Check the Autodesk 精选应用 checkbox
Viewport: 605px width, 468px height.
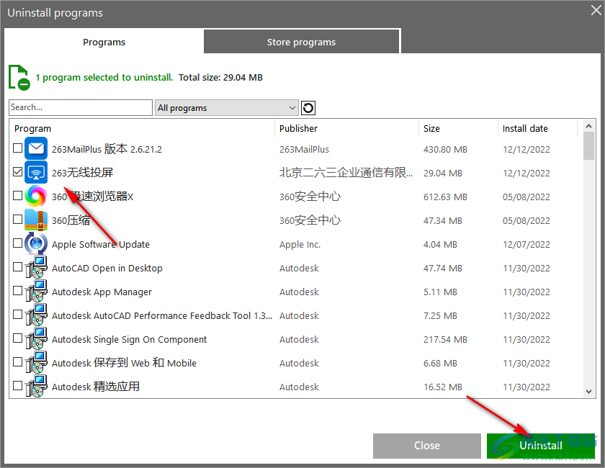point(17,385)
